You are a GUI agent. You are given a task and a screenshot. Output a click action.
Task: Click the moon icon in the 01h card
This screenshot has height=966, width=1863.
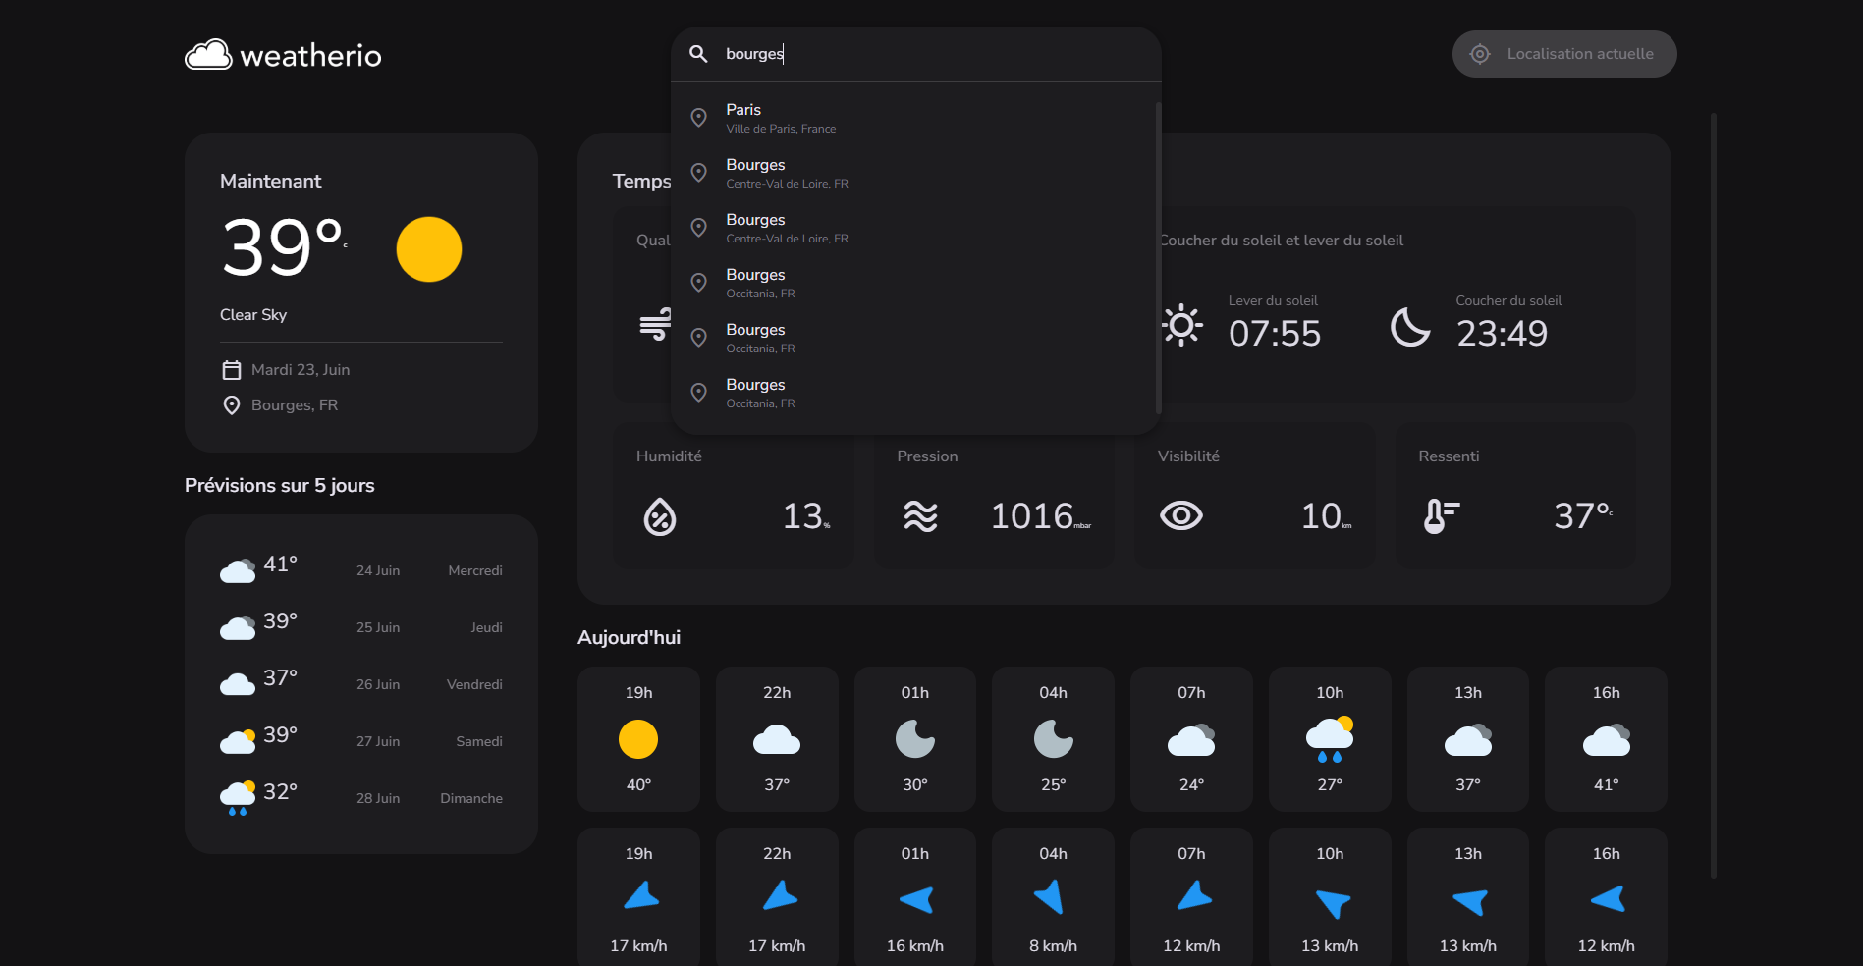pyautogui.click(x=915, y=739)
